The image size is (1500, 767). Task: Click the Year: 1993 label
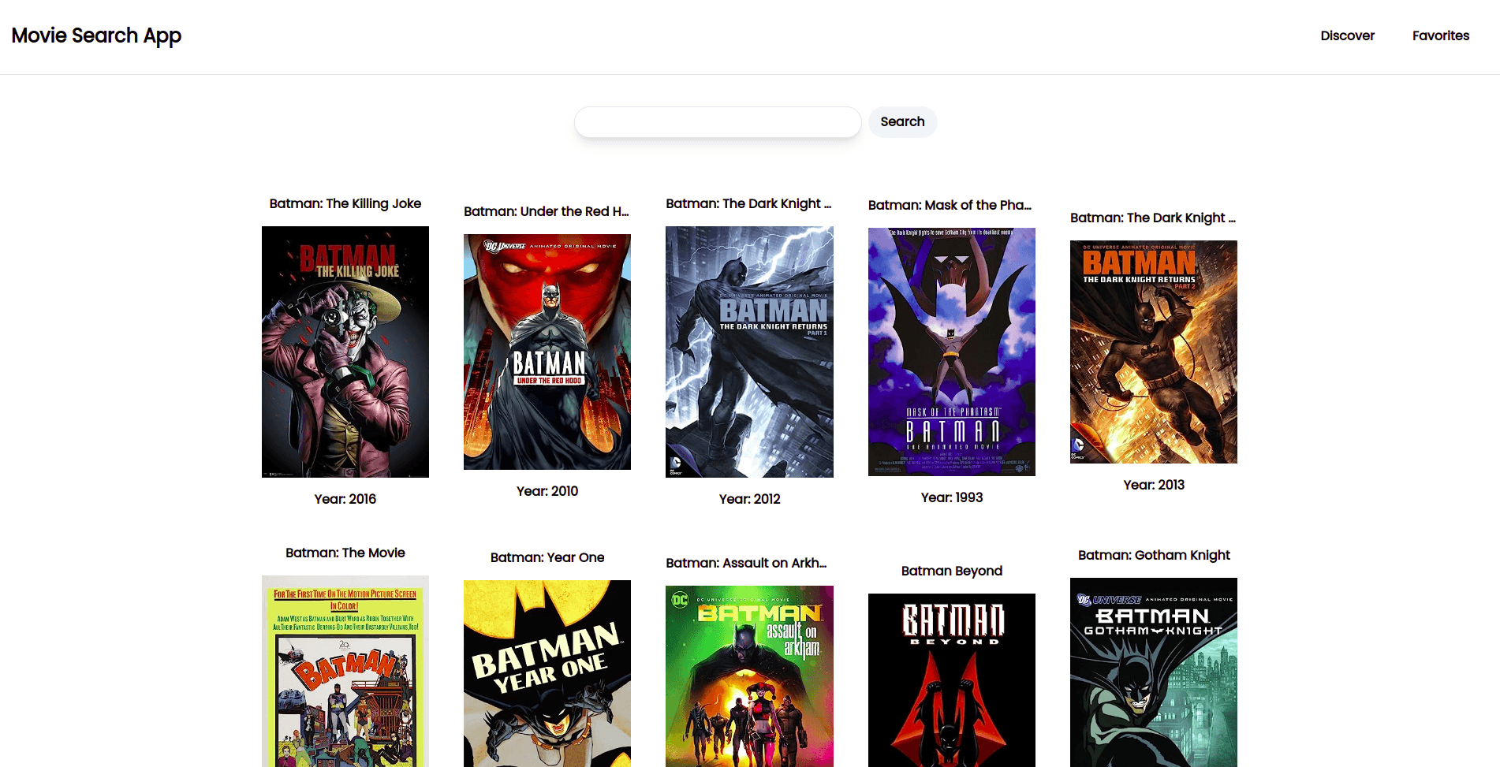click(x=952, y=497)
